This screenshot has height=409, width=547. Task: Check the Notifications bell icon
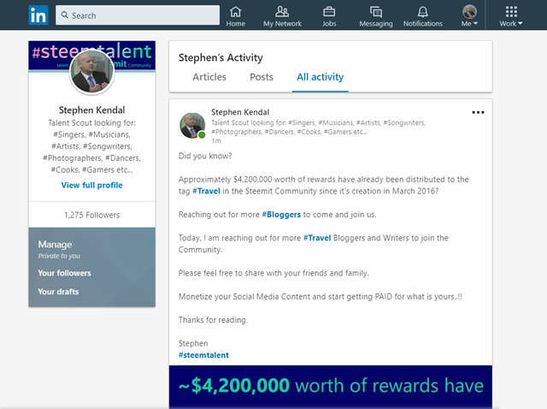pyautogui.click(x=423, y=15)
